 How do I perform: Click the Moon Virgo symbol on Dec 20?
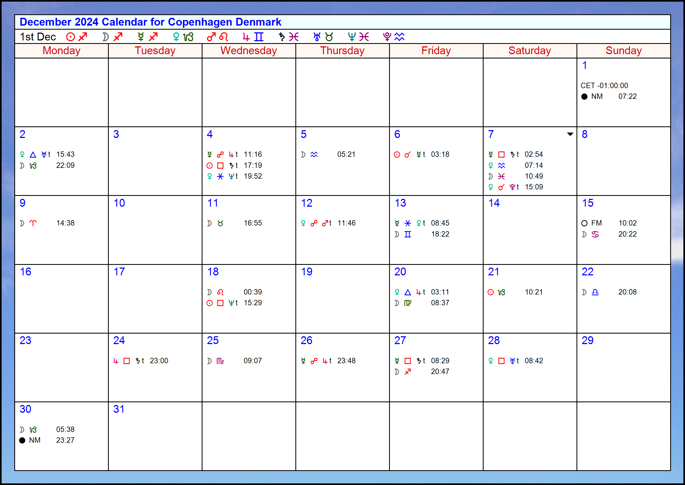(x=408, y=303)
